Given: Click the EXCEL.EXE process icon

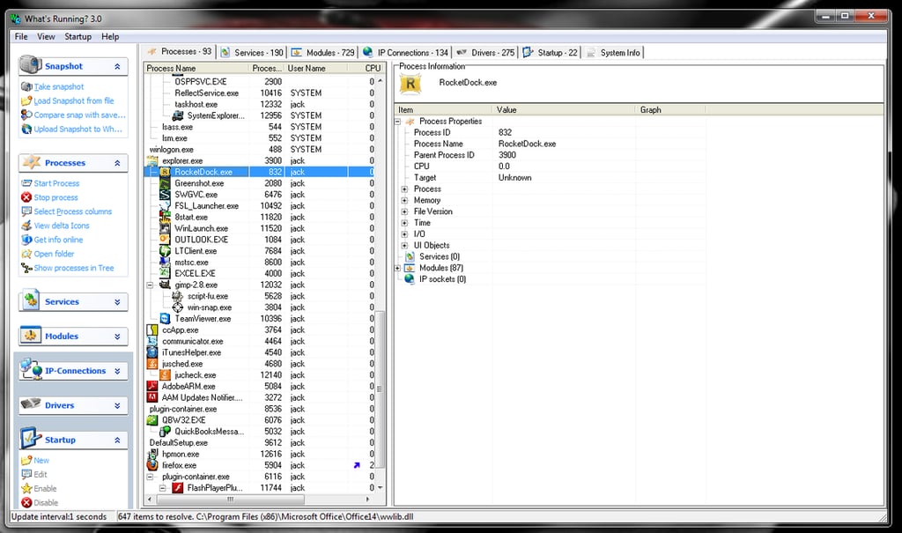Looking at the screenshot, I should click(165, 273).
